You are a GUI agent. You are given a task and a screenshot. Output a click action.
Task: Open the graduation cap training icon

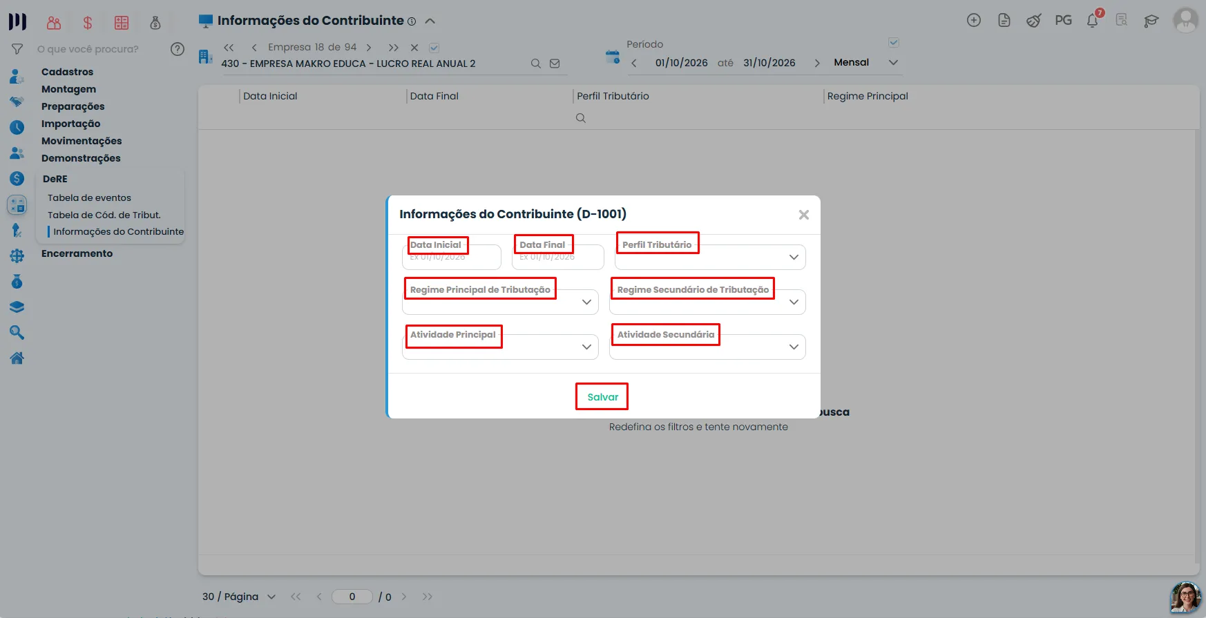click(1151, 21)
